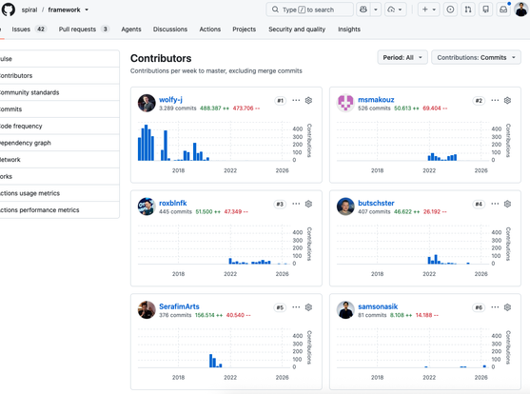The image size is (530, 394).
Task: Open chart settings gear on SerafimArts card
Action: 308,307
